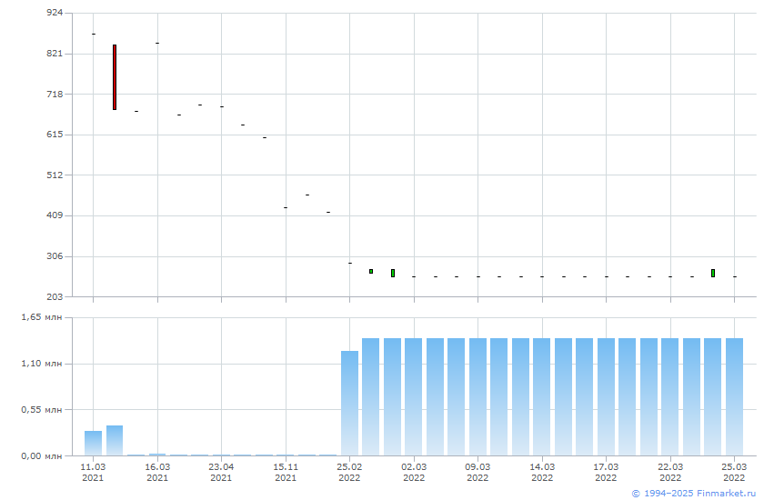Click the price tick mark above 23.04 2021
Viewport: 764px width, 500px height.
tap(222, 106)
